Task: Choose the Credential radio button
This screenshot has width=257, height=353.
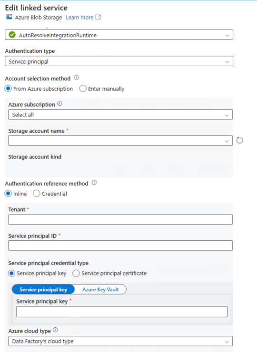Action: [37, 194]
